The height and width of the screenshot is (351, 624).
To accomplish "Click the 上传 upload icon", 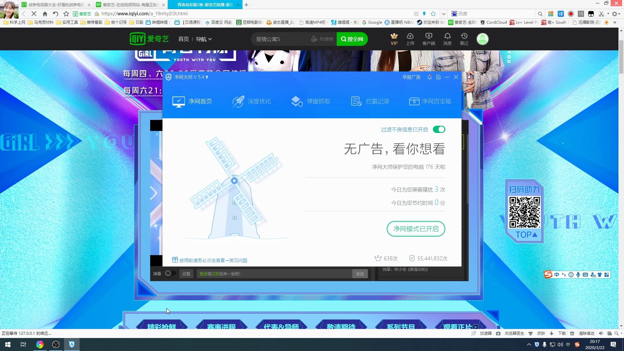I will pyautogui.click(x=410, y=39).
